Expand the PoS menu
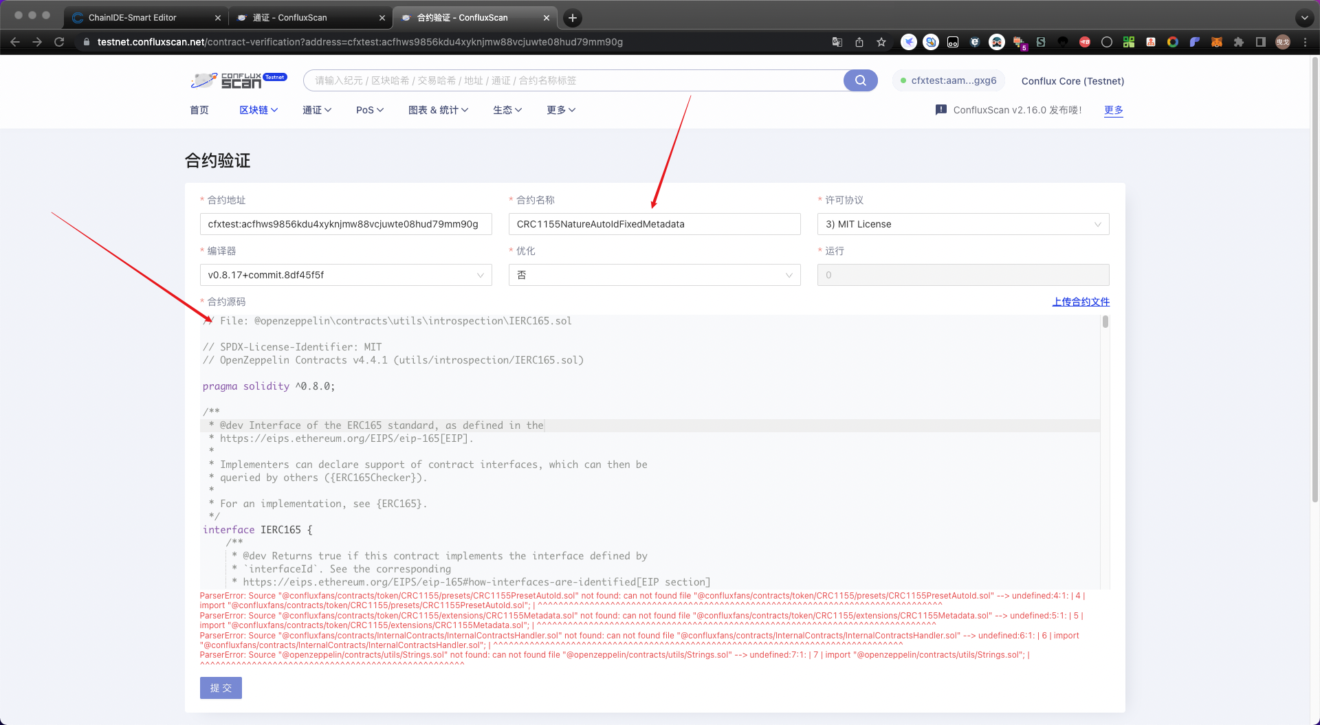Screen dimensions: 1320x725 click(x=370, y=110)
